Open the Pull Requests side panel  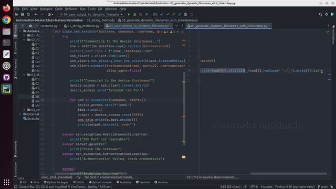15,69
